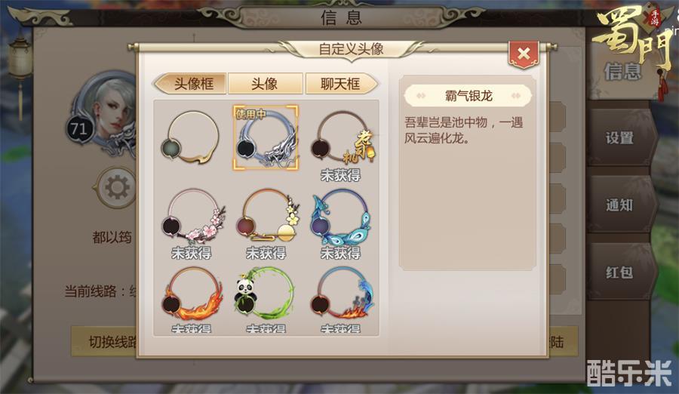This screenshot has width=679, height=394.
Task: Click the player portrait with level 71
Action: coord(105,115)
